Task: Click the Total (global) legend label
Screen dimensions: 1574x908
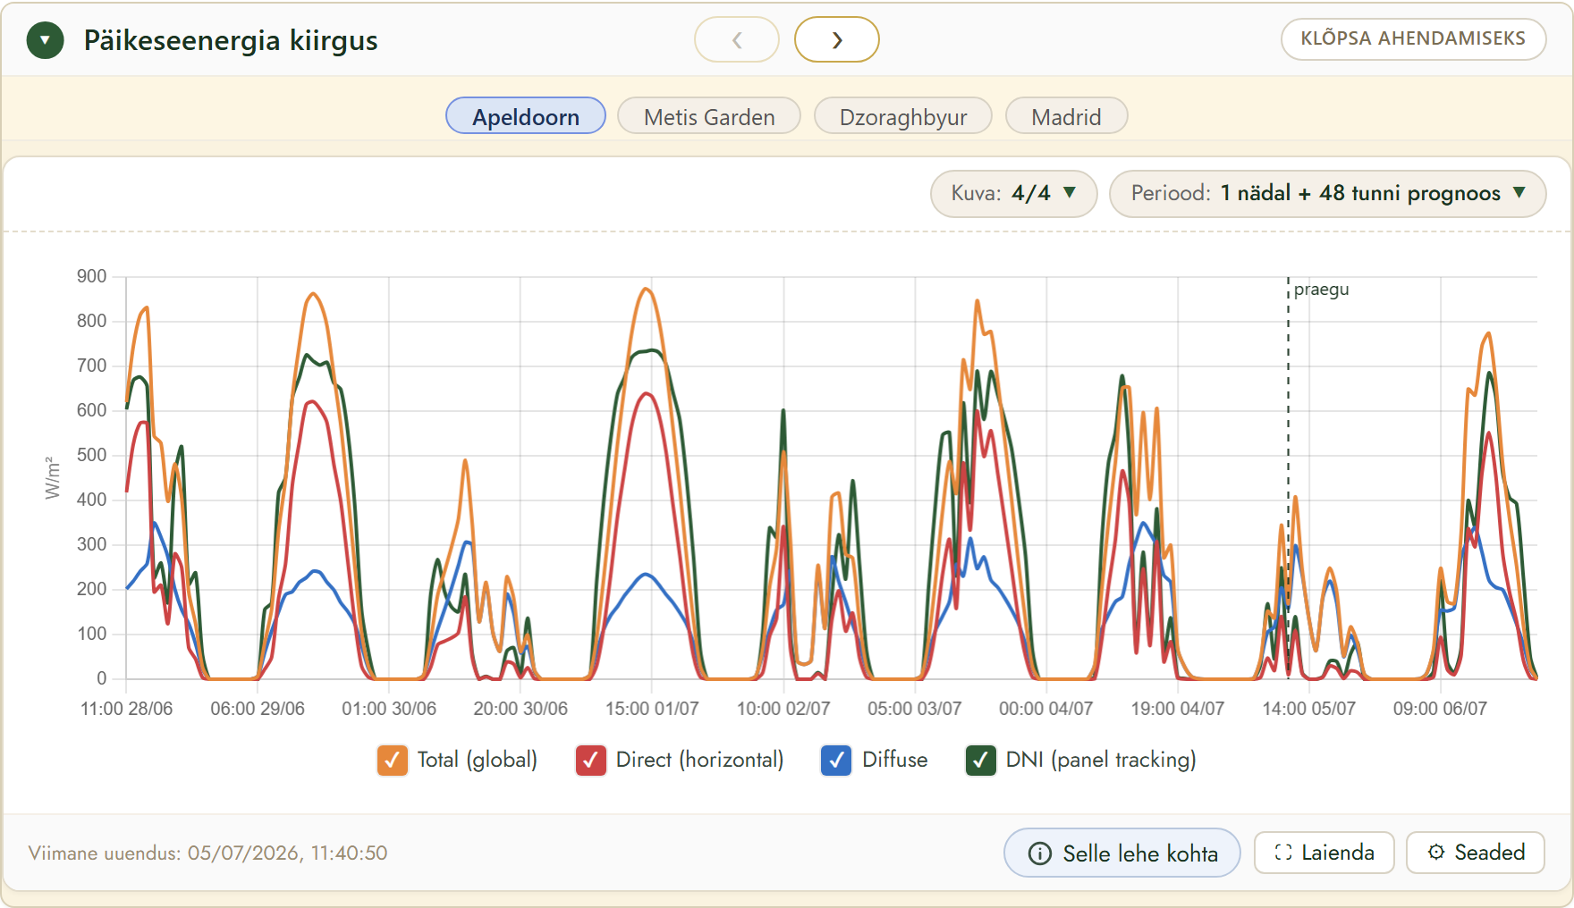Action: point(478,760)
